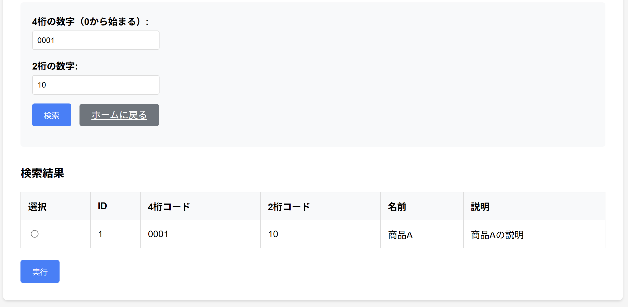Click the 10 code cell in results
628x307 pixels.
[273, 234]
